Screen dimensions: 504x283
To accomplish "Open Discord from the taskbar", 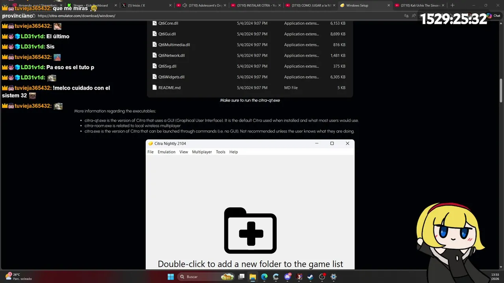I will coord(287,277).
